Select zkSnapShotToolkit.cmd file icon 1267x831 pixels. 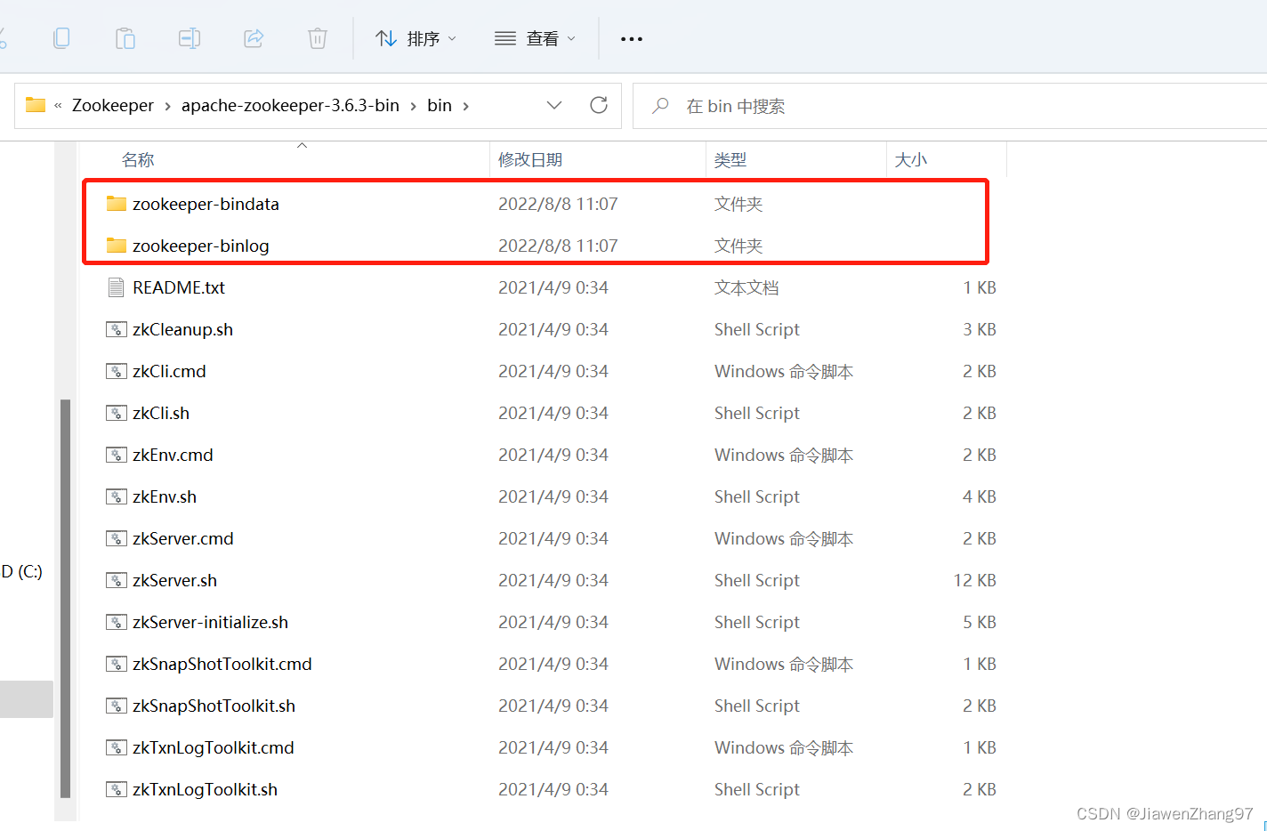[117, 664]
